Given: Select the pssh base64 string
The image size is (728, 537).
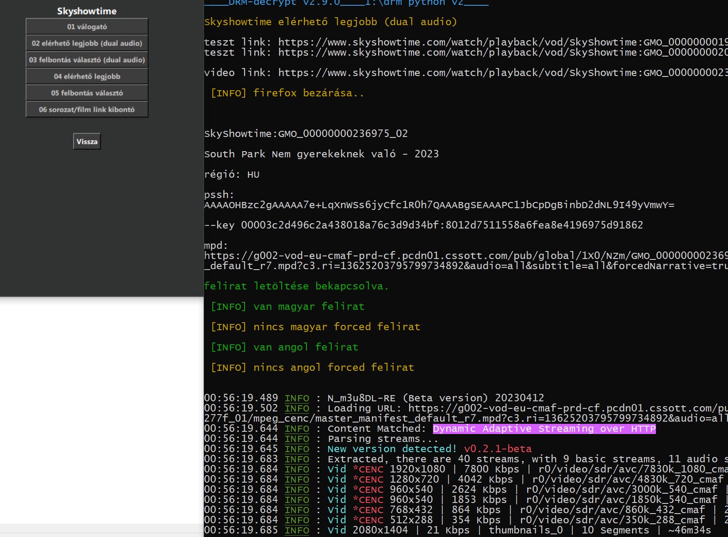Looking at the screenshot, I should coord(439,205).
